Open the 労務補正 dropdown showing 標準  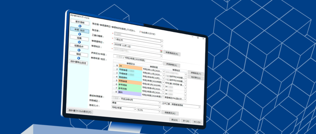click(x=160, y=103)
